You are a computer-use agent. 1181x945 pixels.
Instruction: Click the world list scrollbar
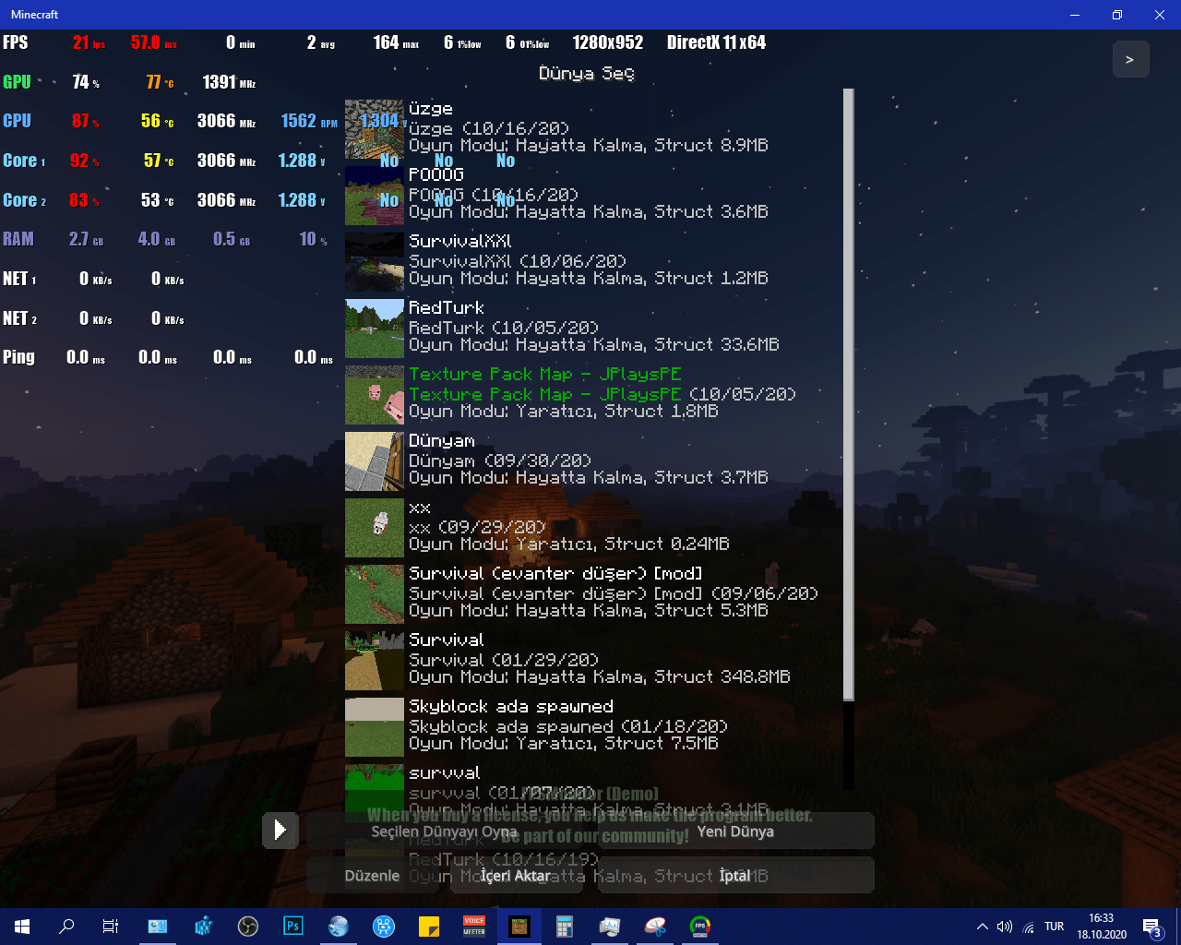(x=848, y=395)
